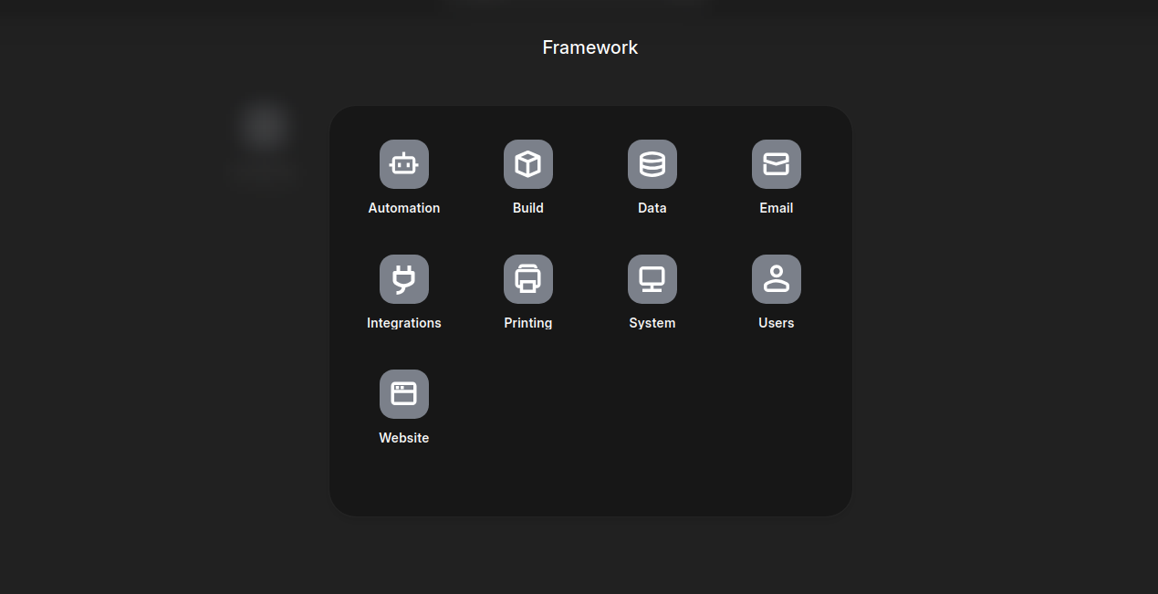Select the Website text label
This screenshot has width=1158, height=594.
[x=404, y=438]
